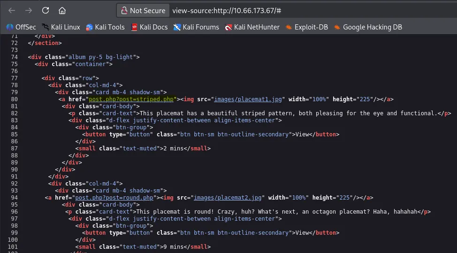Open the Kali Tools bookmark
Screen dimensions: 457x253
coord(105,27)
